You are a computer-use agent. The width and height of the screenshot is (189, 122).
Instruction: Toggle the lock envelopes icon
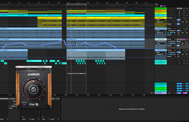[x=165, y=6]
